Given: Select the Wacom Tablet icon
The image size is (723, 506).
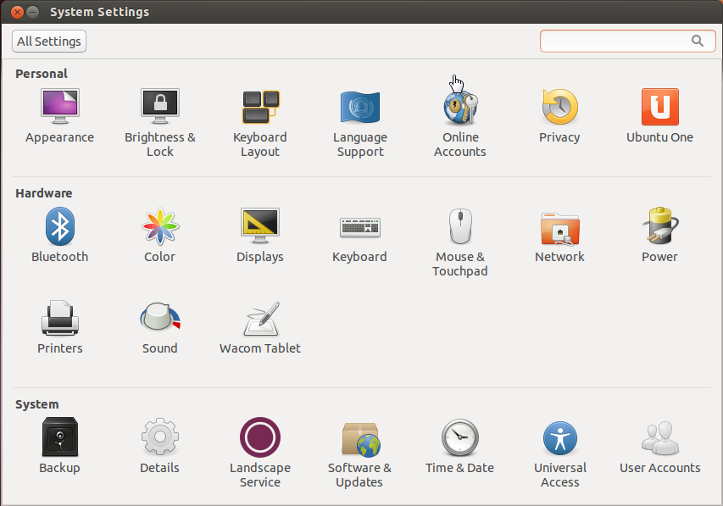Looking at the screenshot, I should [259, 319].
